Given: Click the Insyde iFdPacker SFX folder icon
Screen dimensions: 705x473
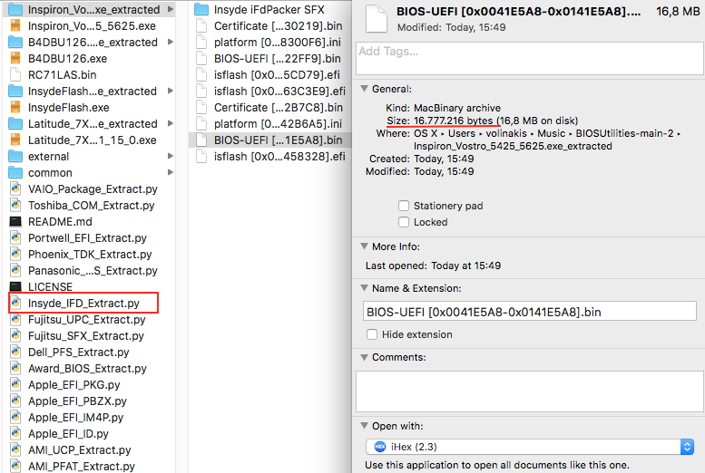Looking at the screenshot, I should pos(201,9).
